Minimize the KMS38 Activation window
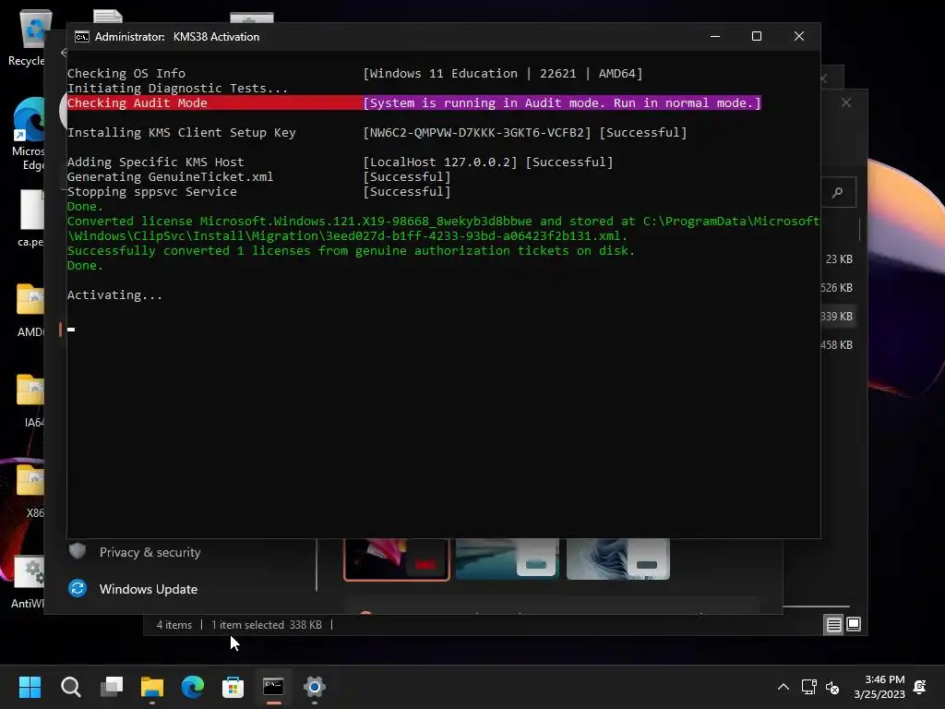945x709 pixels. click(x=715, y=36)
